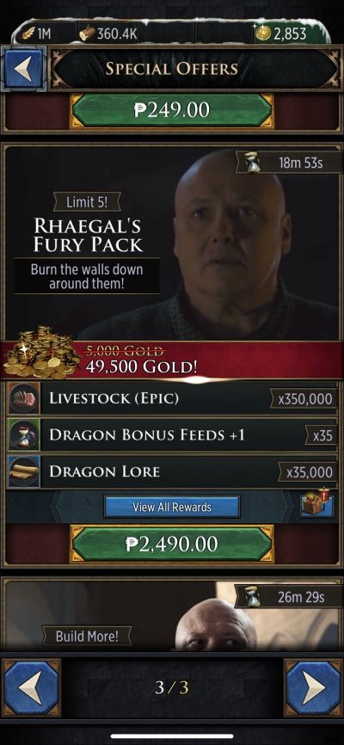Screen dimensions: 344x745
Task: Open the gift box rewards icon
Action: point(317,502)
